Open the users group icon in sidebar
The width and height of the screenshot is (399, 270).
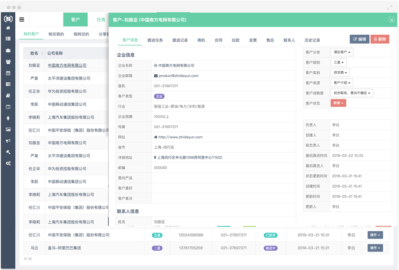tap(8, 62)
